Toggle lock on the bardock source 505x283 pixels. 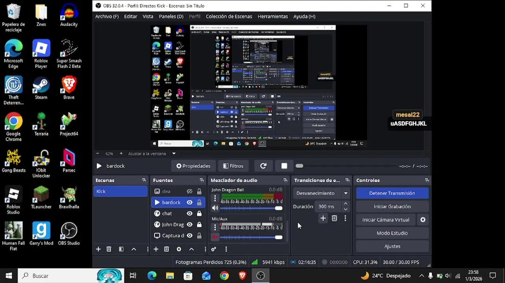[199, 202]
